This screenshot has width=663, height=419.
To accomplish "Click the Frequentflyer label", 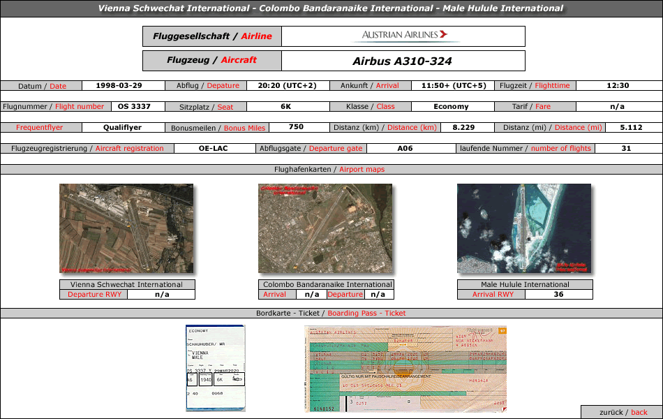I will pos(39,127).
